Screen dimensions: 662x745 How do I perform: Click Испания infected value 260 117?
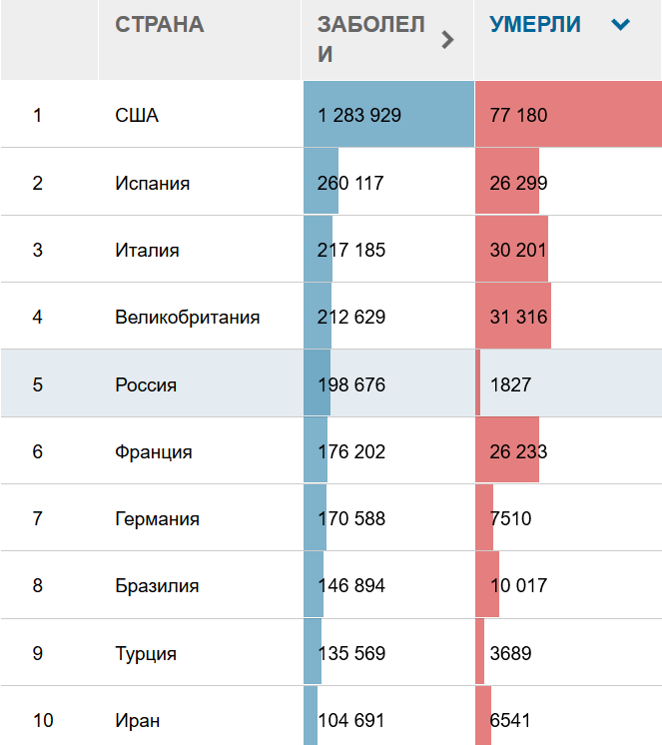[x=350, y=183]
